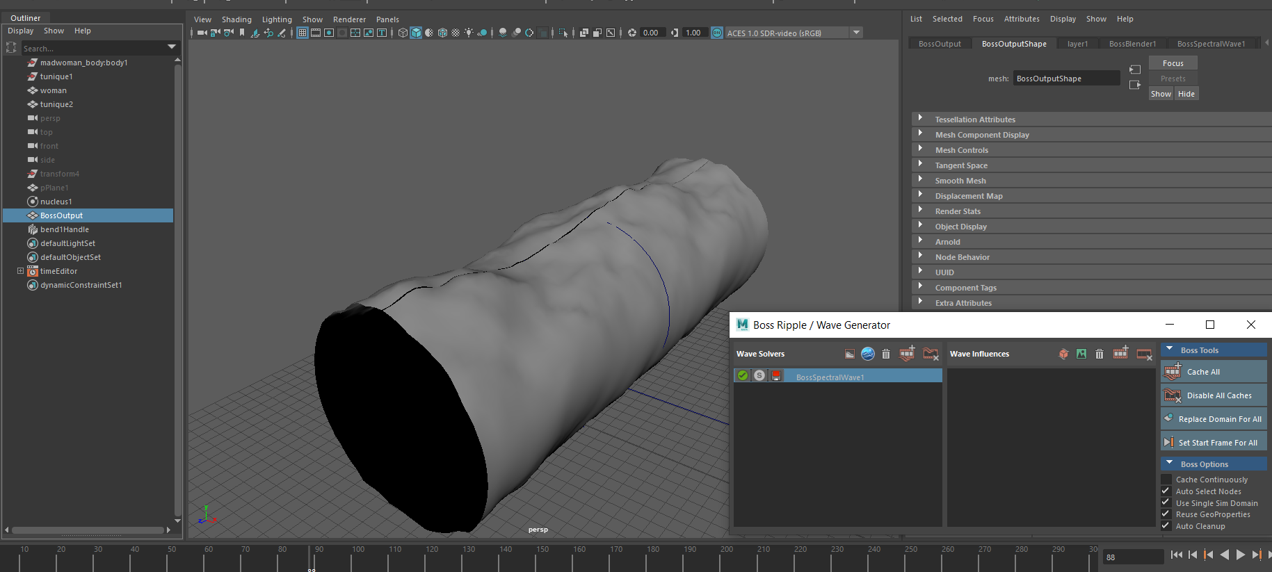
Task: Click the mesh name field BossOutputShape
Action: [1066, 79]
